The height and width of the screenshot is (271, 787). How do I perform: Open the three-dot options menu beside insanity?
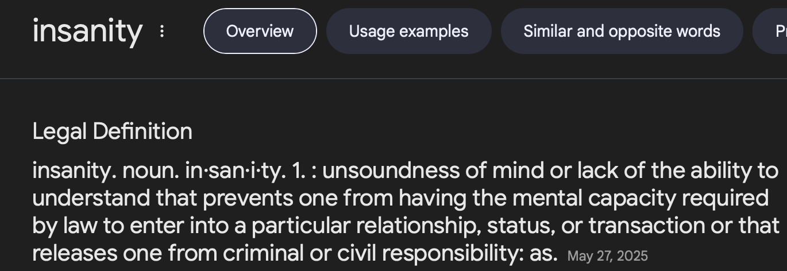pos(162,31)
